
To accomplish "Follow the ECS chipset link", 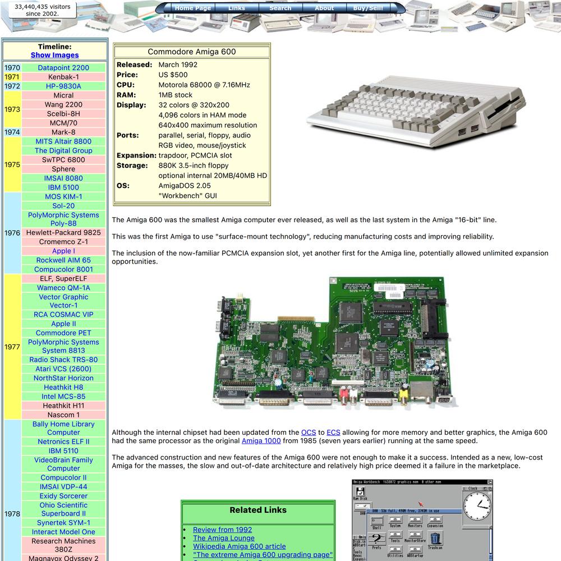I will click(x=333, y=433).
